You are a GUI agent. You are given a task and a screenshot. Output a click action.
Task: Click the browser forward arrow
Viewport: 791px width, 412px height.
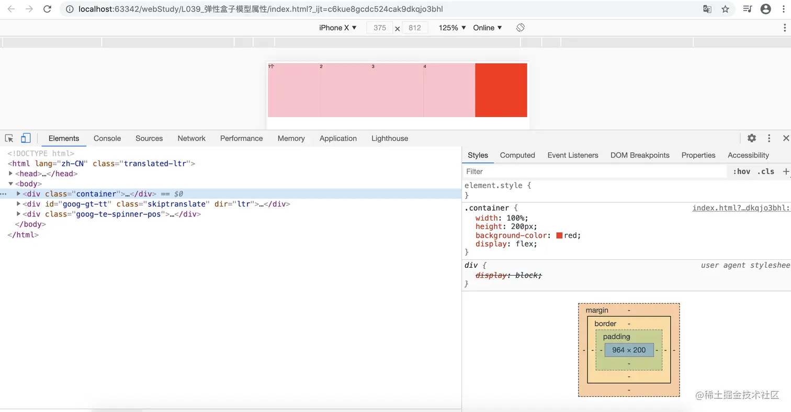(29, 9)
